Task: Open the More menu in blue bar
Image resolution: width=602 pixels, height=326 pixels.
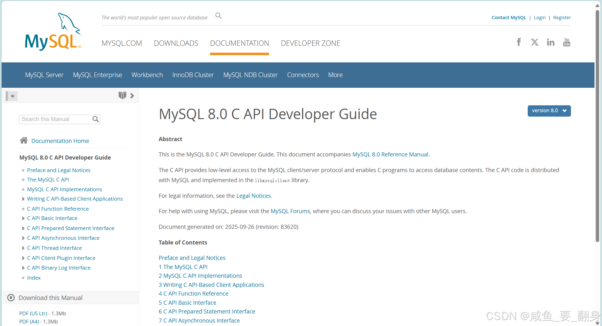Action: coord(335,75)
